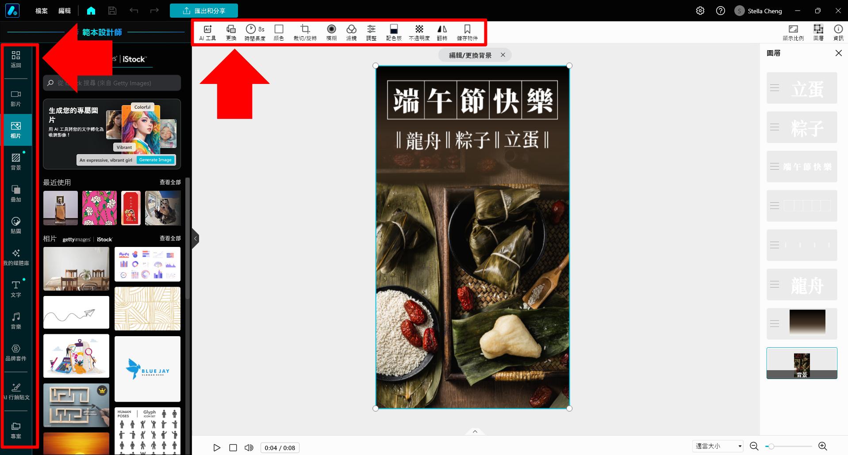
Task: Select the 龍舟 layer in layers panel
Action: [x=801, y=284]
